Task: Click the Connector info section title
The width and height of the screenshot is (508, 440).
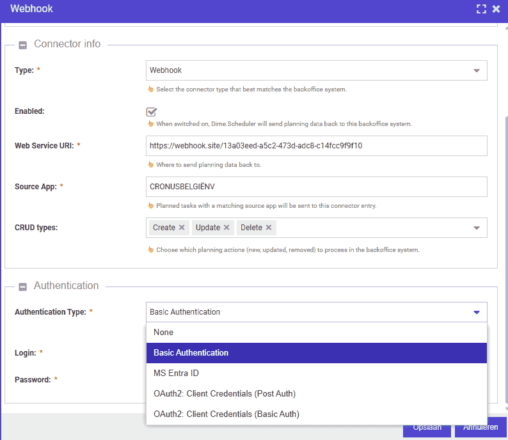Action: coord(67,43)
